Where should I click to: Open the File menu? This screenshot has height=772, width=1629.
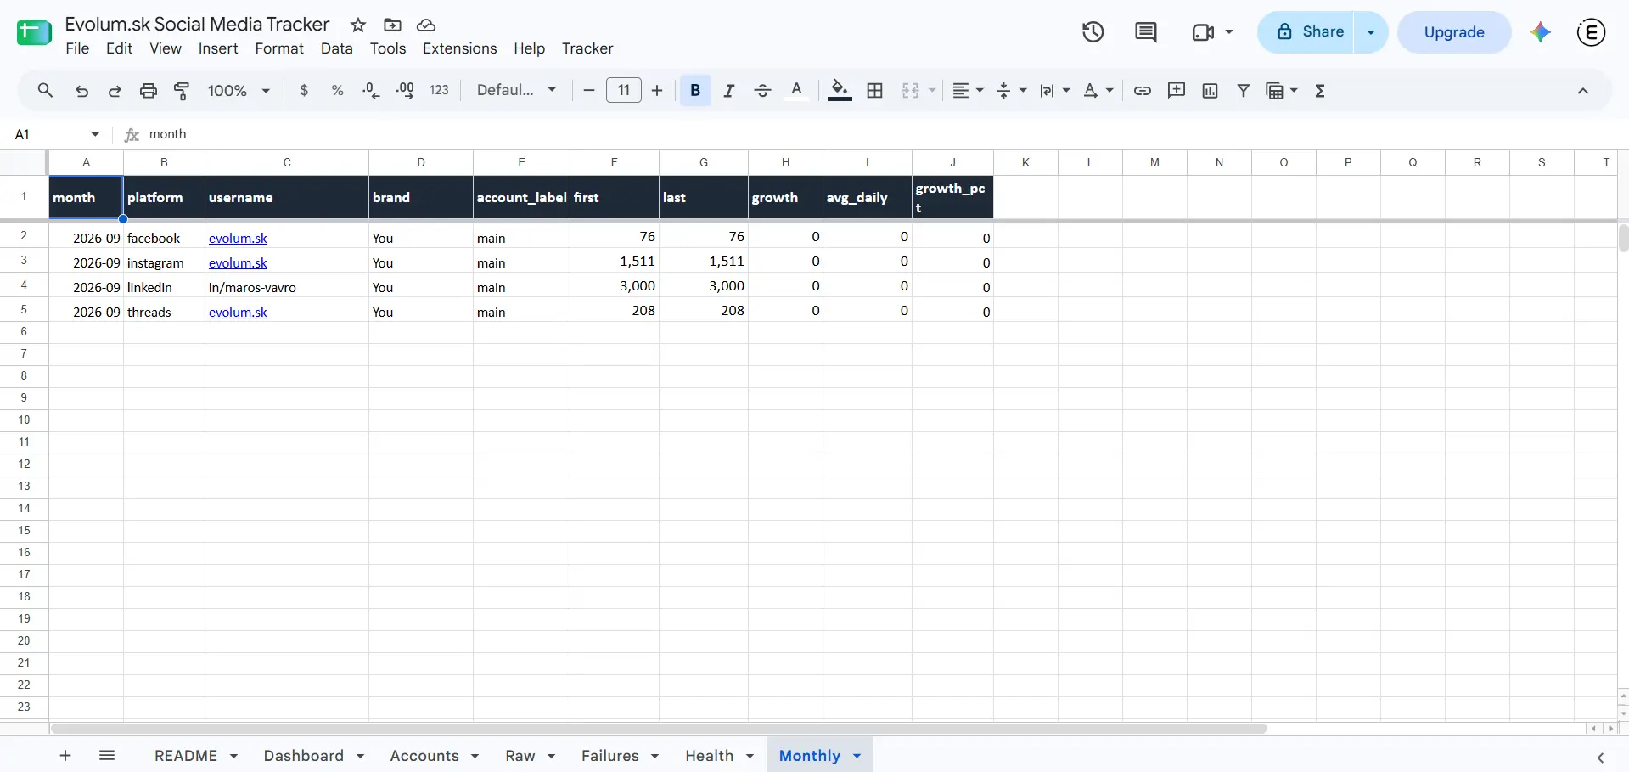[77, 48]
